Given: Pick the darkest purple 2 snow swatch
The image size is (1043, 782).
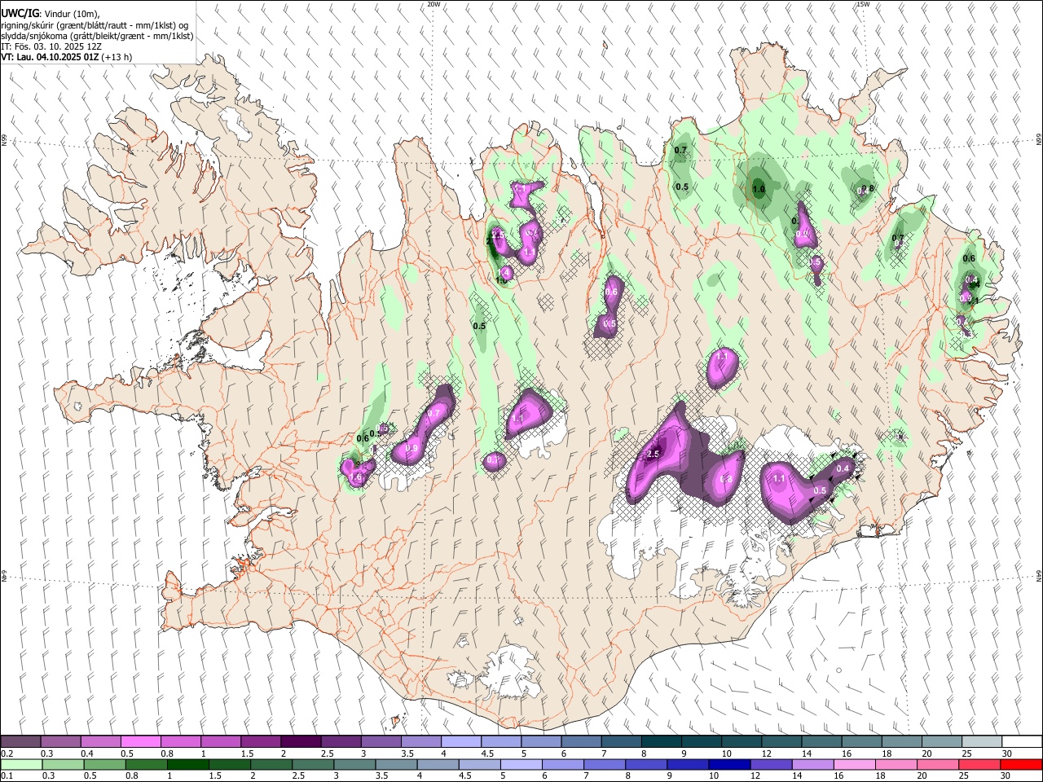Looking at the screenshot, I should point(300,741).
